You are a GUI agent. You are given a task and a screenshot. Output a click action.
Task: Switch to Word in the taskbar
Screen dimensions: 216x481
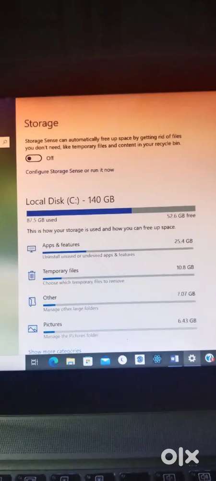click(174, 359)
